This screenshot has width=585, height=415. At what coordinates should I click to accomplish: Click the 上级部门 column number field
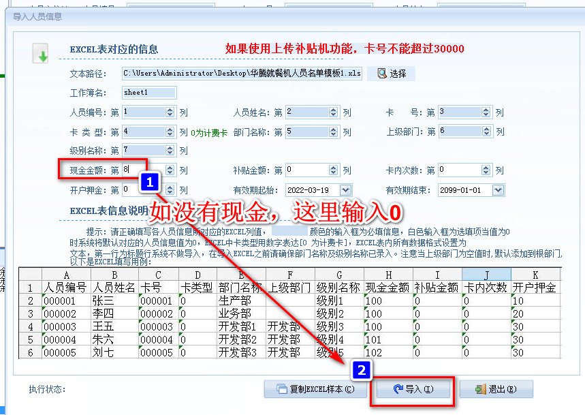(x=460, y=132)
